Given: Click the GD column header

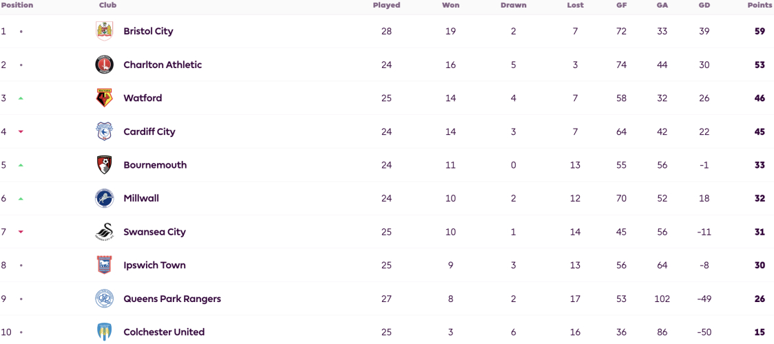Looking at the screenshot, I should (x=704, y=6).
